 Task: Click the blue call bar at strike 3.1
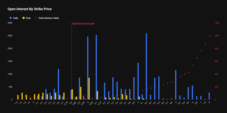[96, 67]
